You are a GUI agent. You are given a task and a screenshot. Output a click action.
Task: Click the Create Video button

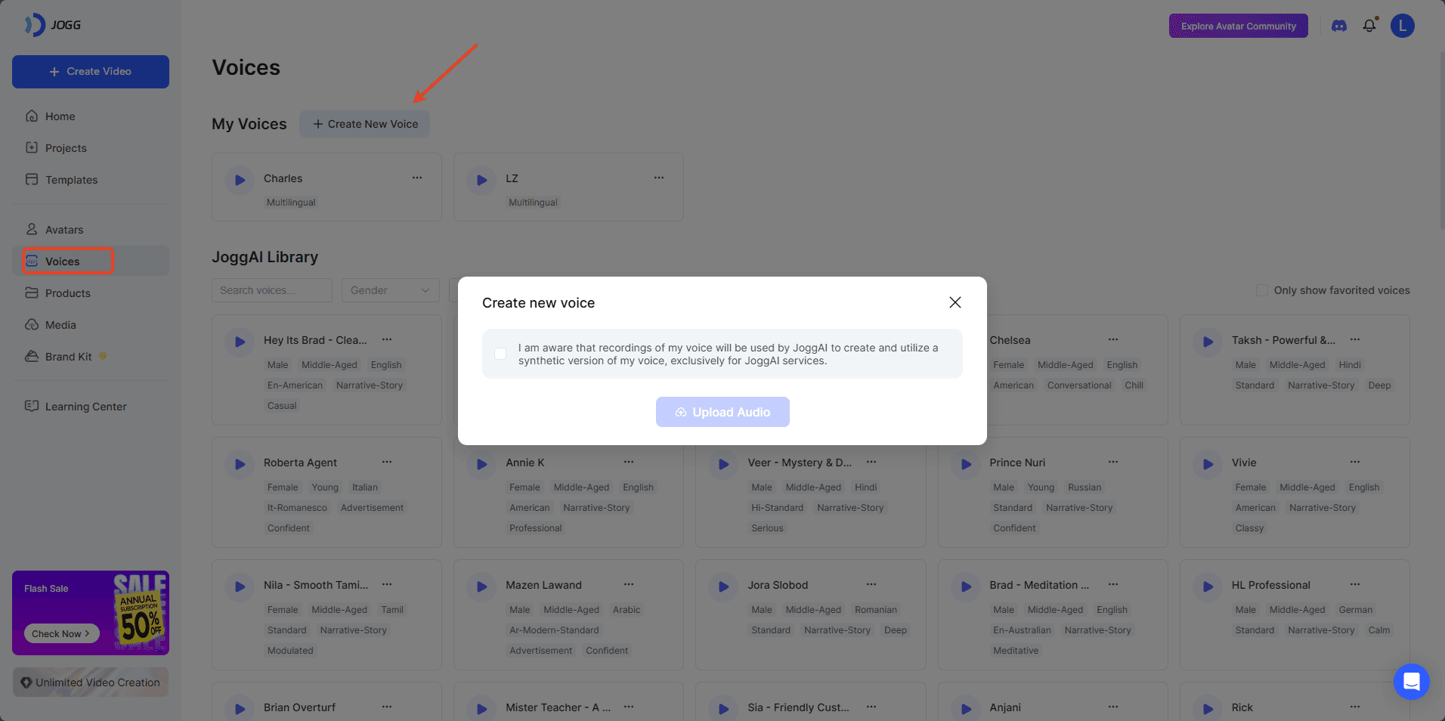point(91,72)
